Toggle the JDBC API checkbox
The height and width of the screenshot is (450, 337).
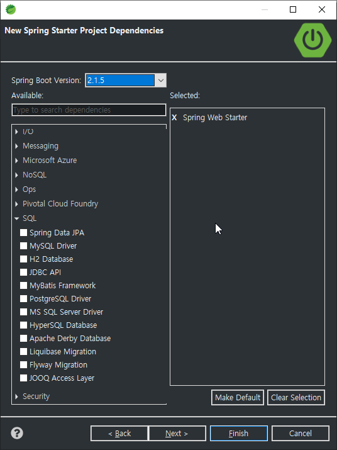click(23, 272)
